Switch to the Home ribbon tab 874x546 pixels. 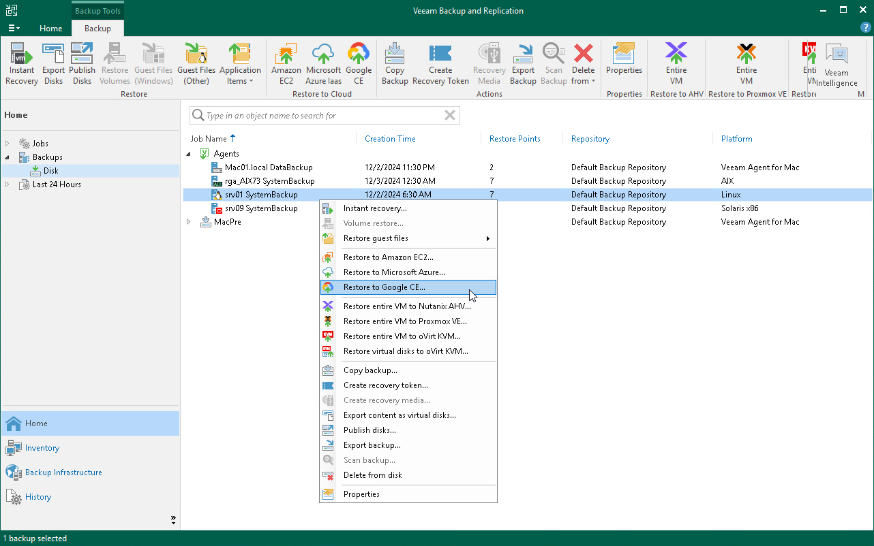pos(51,29)
